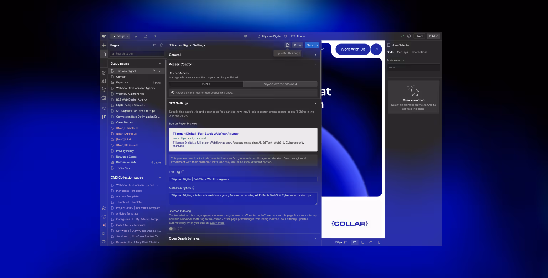Screen dimensions: 548x278
Task: Open the Learn more link about sitemaps
Action: tap(217, 222)
